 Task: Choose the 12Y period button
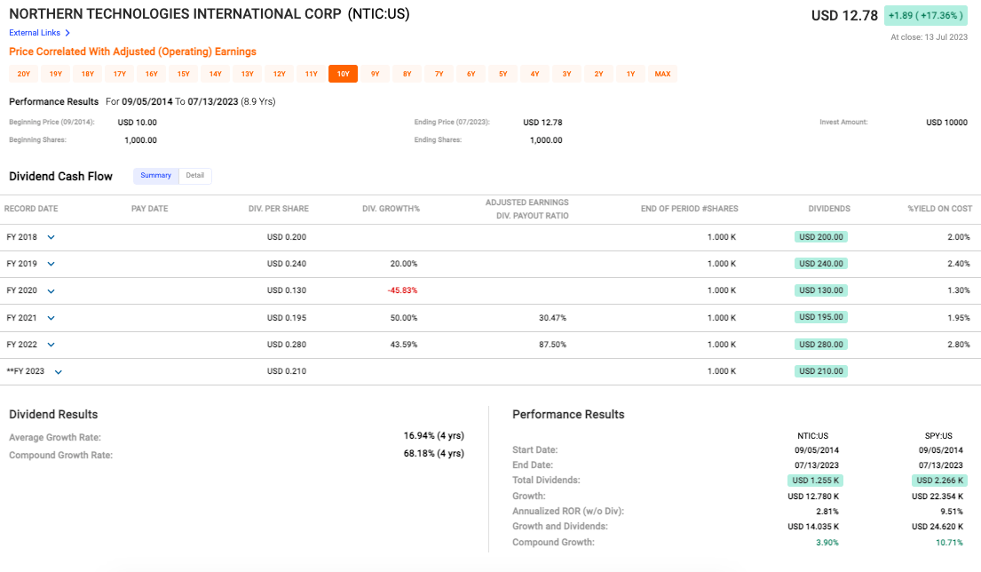click(279, 74)
